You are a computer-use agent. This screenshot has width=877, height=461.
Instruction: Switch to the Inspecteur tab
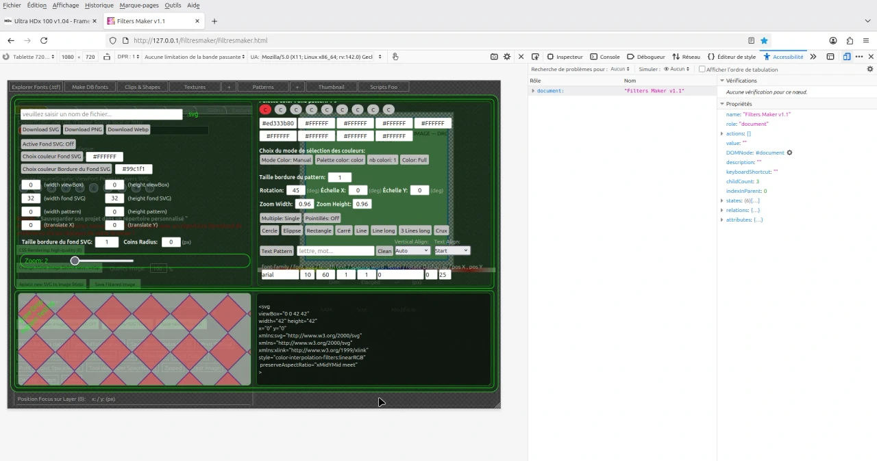point(565,57)
